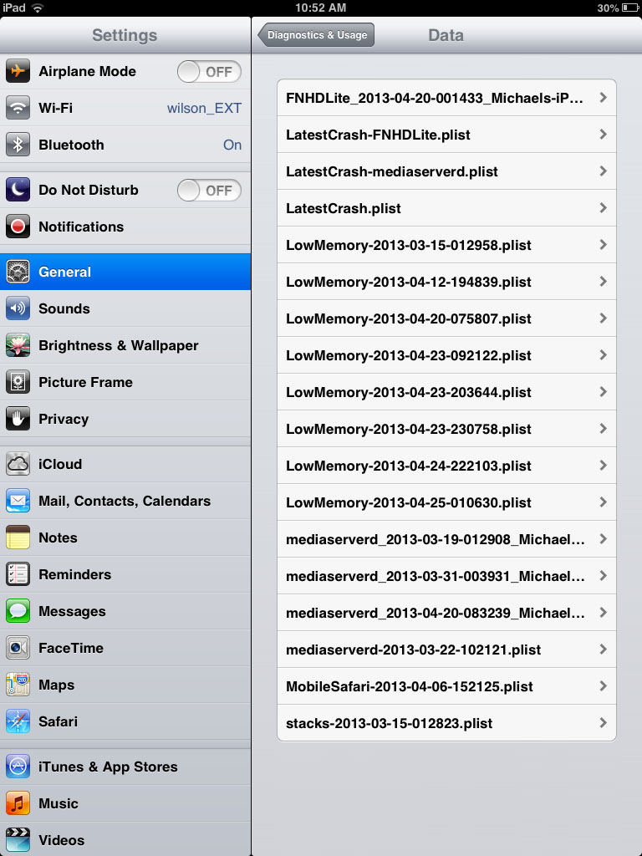
Task: Tap chevron for LowMemory-2013-03-15-012958.plist
Action: (x=604, y=245)
